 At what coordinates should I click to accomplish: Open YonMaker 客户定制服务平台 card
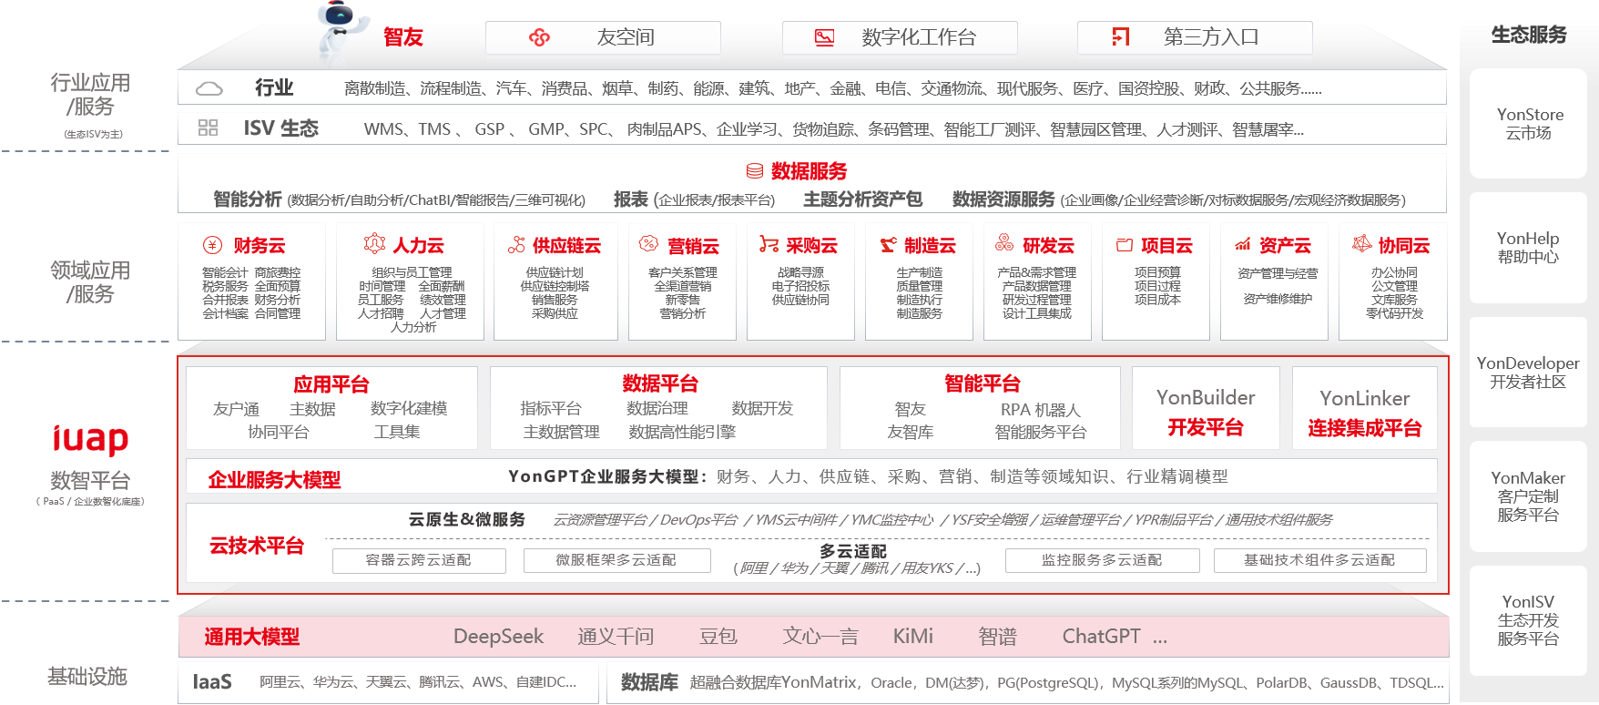tap(1529, 496)
